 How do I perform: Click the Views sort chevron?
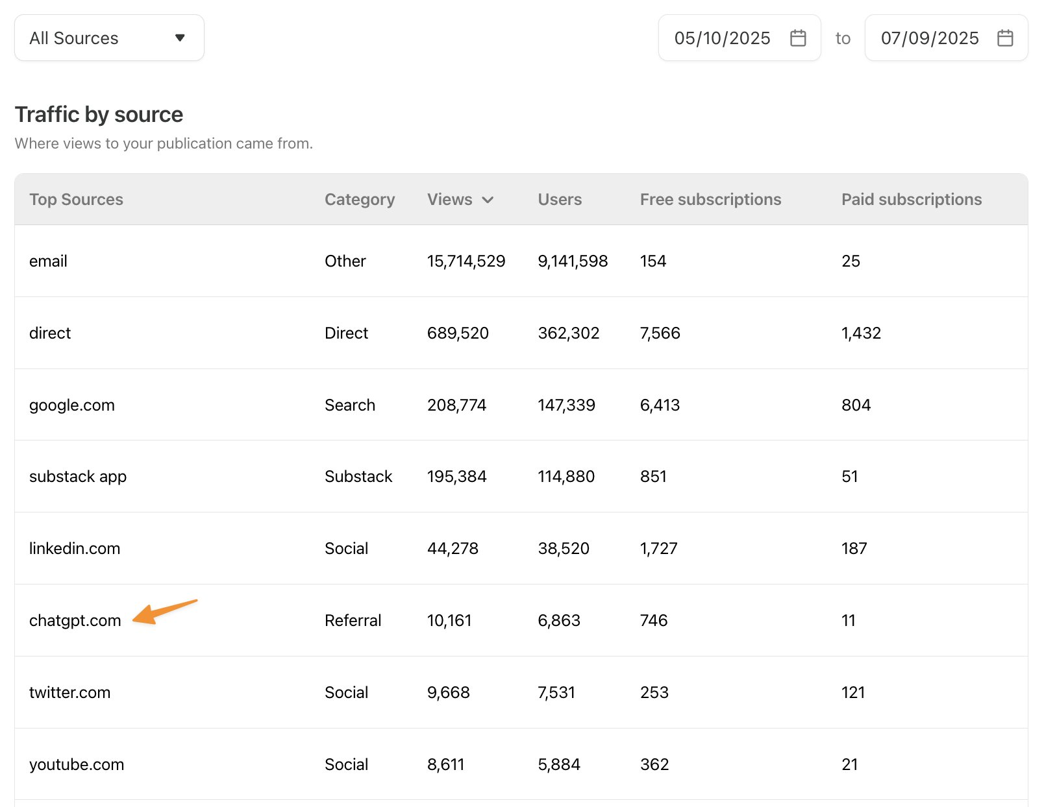click(x=488, y=200)
